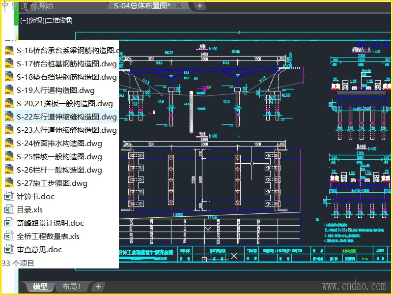Open new drawing tab with plus button
This screenshot has height=295, width=393.
point(200,6)
